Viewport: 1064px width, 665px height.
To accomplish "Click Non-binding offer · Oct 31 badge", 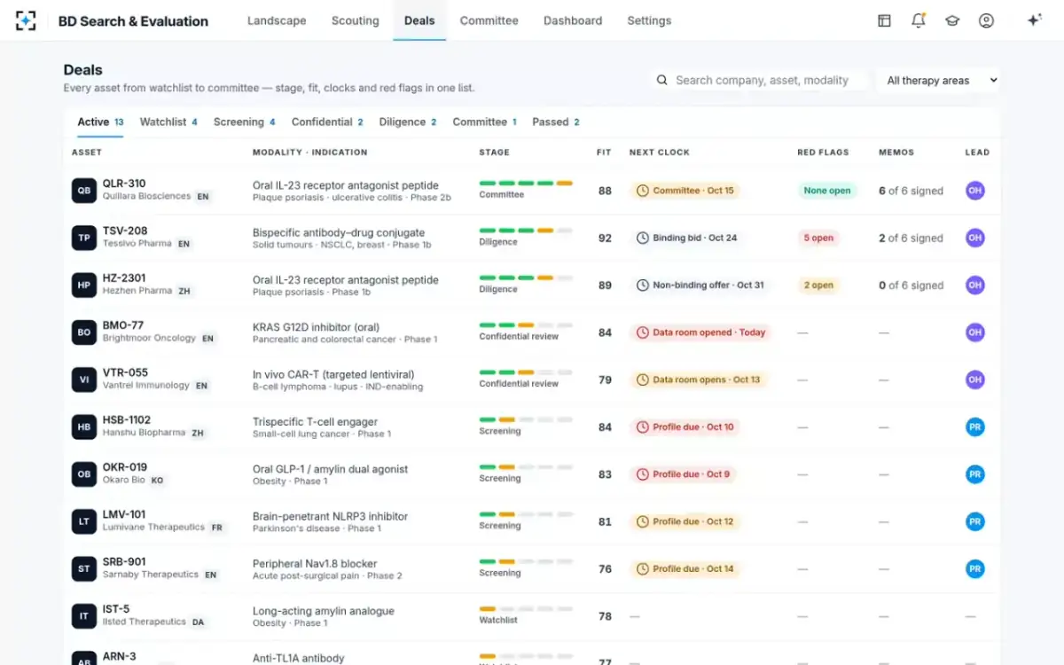I will point(700,286).
